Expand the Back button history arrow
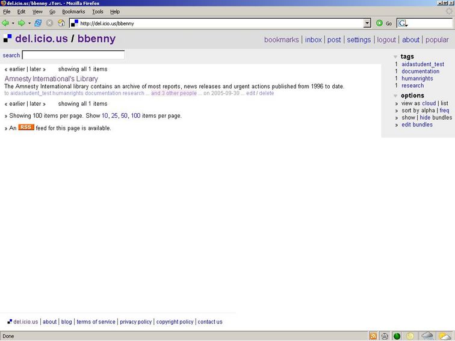Image resolution: width=455 pixels, height=341 pixels. 13,23
